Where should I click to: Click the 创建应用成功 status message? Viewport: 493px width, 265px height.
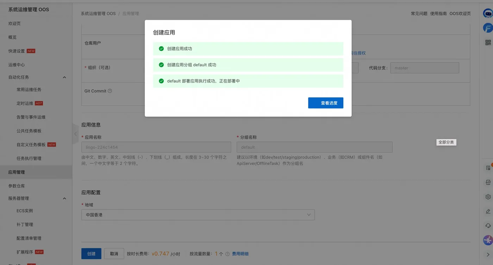click(x=248, y=49)
